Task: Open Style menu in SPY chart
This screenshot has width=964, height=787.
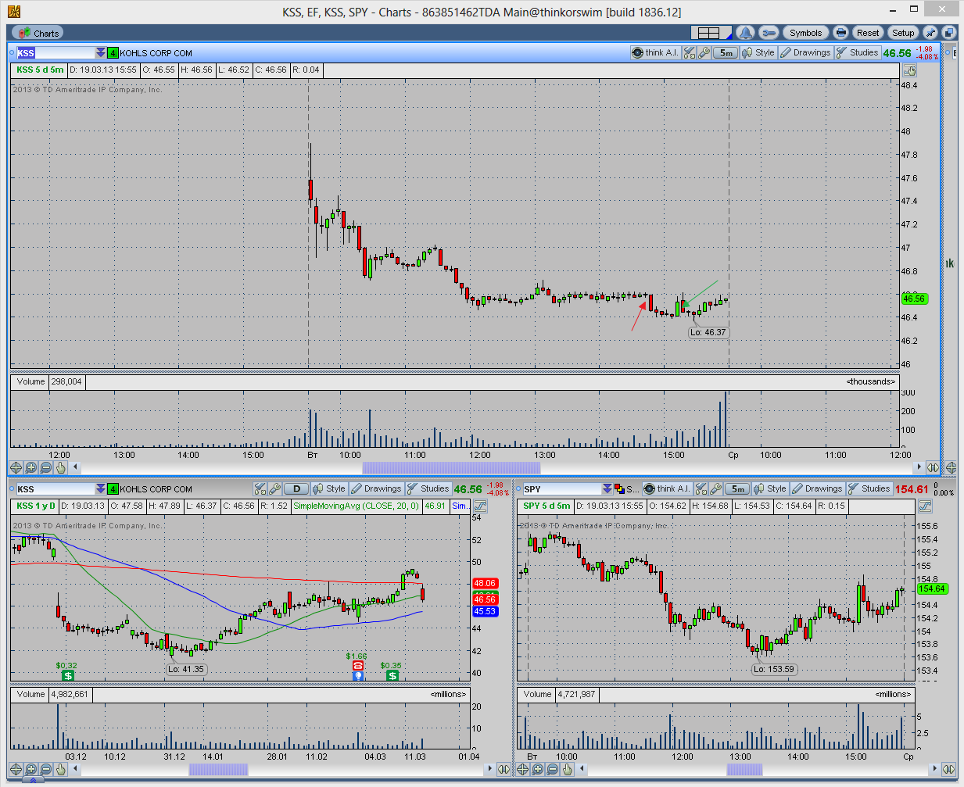Action: (x=770, y=488)
